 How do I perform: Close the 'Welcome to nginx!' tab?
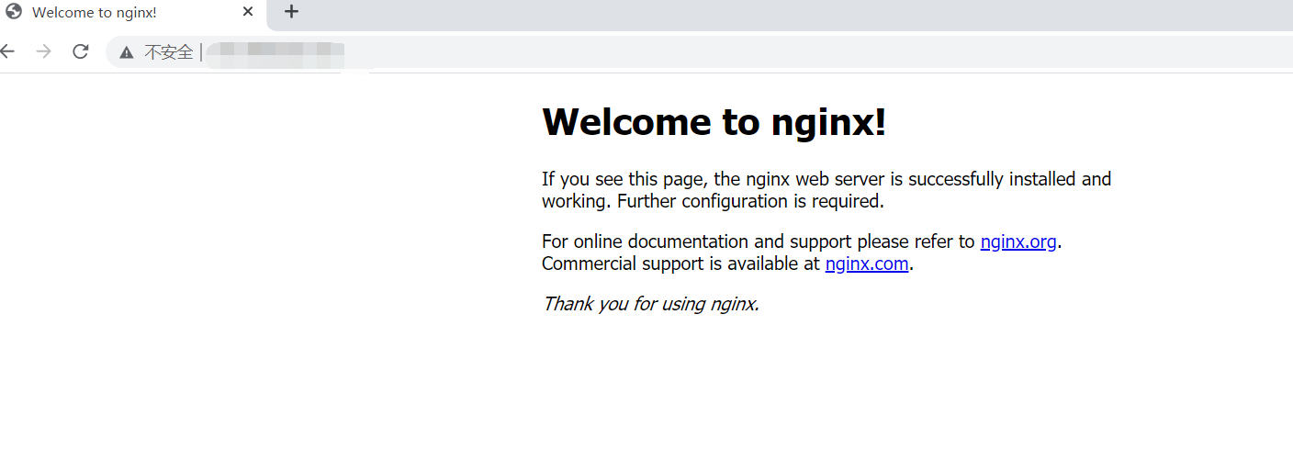(248, 12)
